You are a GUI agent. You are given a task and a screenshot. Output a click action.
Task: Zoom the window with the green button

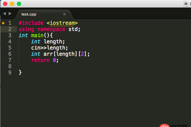tap(19, 4)
